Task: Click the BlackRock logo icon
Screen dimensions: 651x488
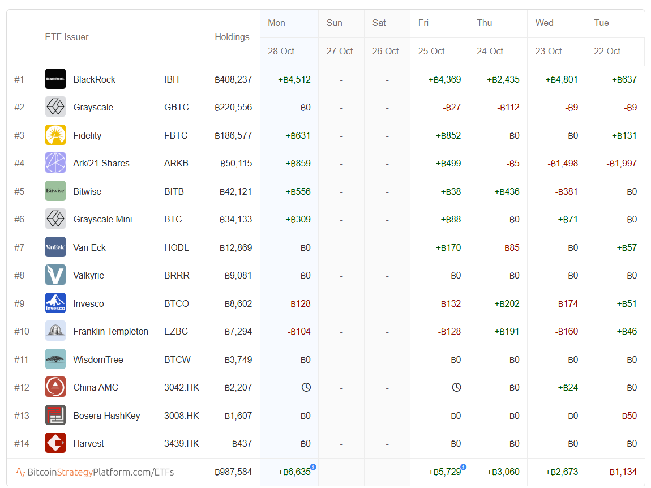Action: coord(55,79)
